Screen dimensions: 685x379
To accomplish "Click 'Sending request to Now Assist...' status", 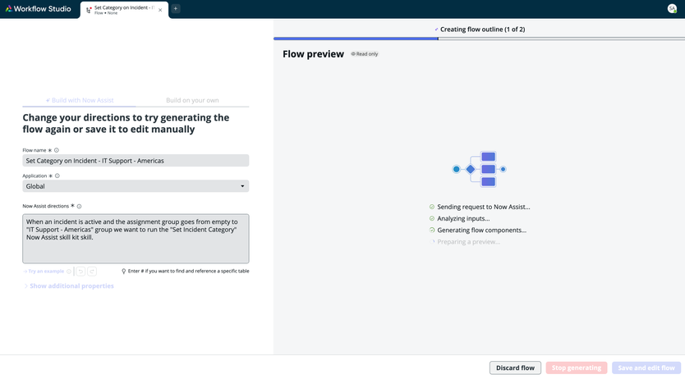I will tap(483, 208).
